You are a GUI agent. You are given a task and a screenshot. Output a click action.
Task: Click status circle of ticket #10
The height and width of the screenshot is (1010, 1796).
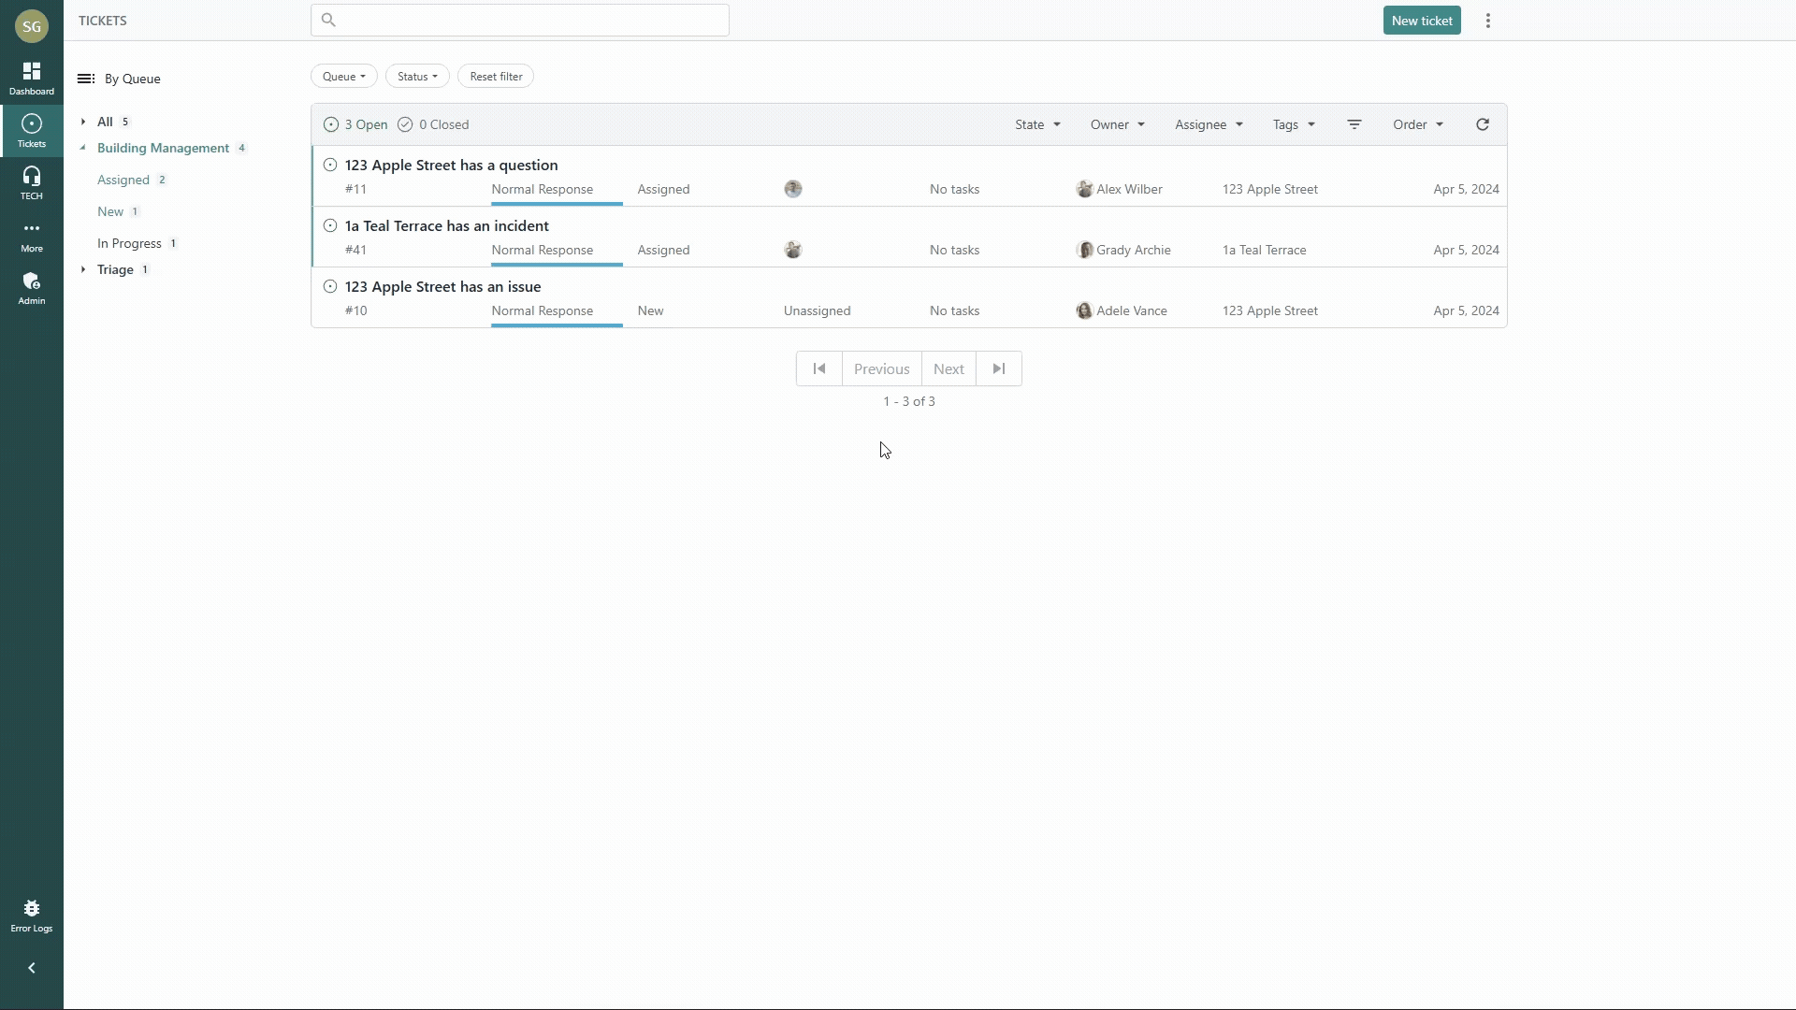click(x=330, y=286)
